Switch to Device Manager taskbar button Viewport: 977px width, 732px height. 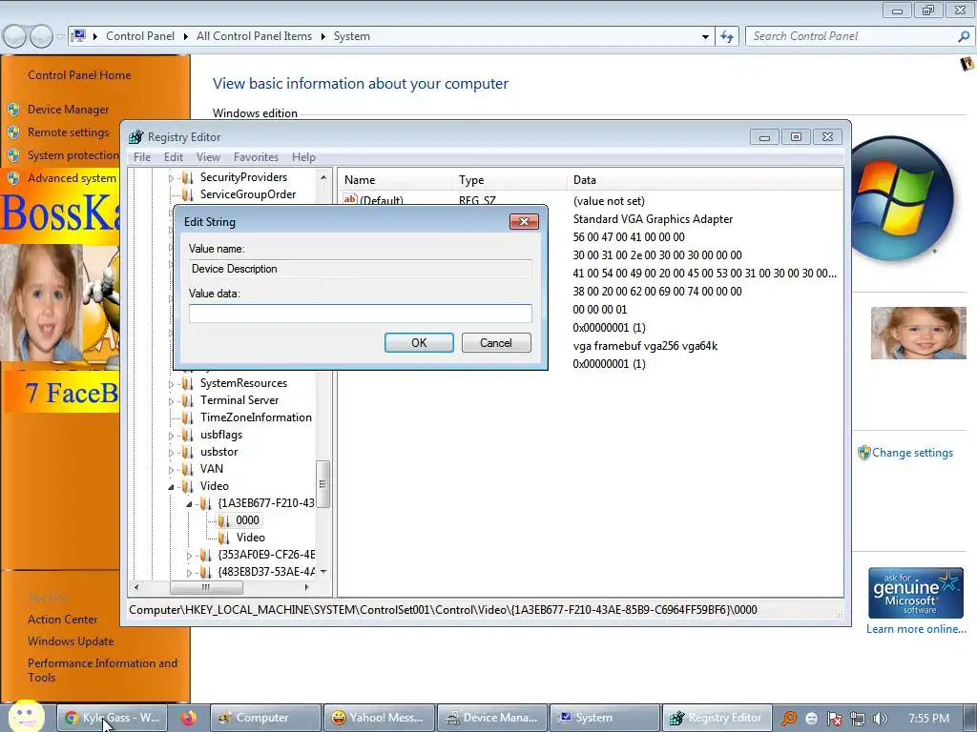coord(492,718)
